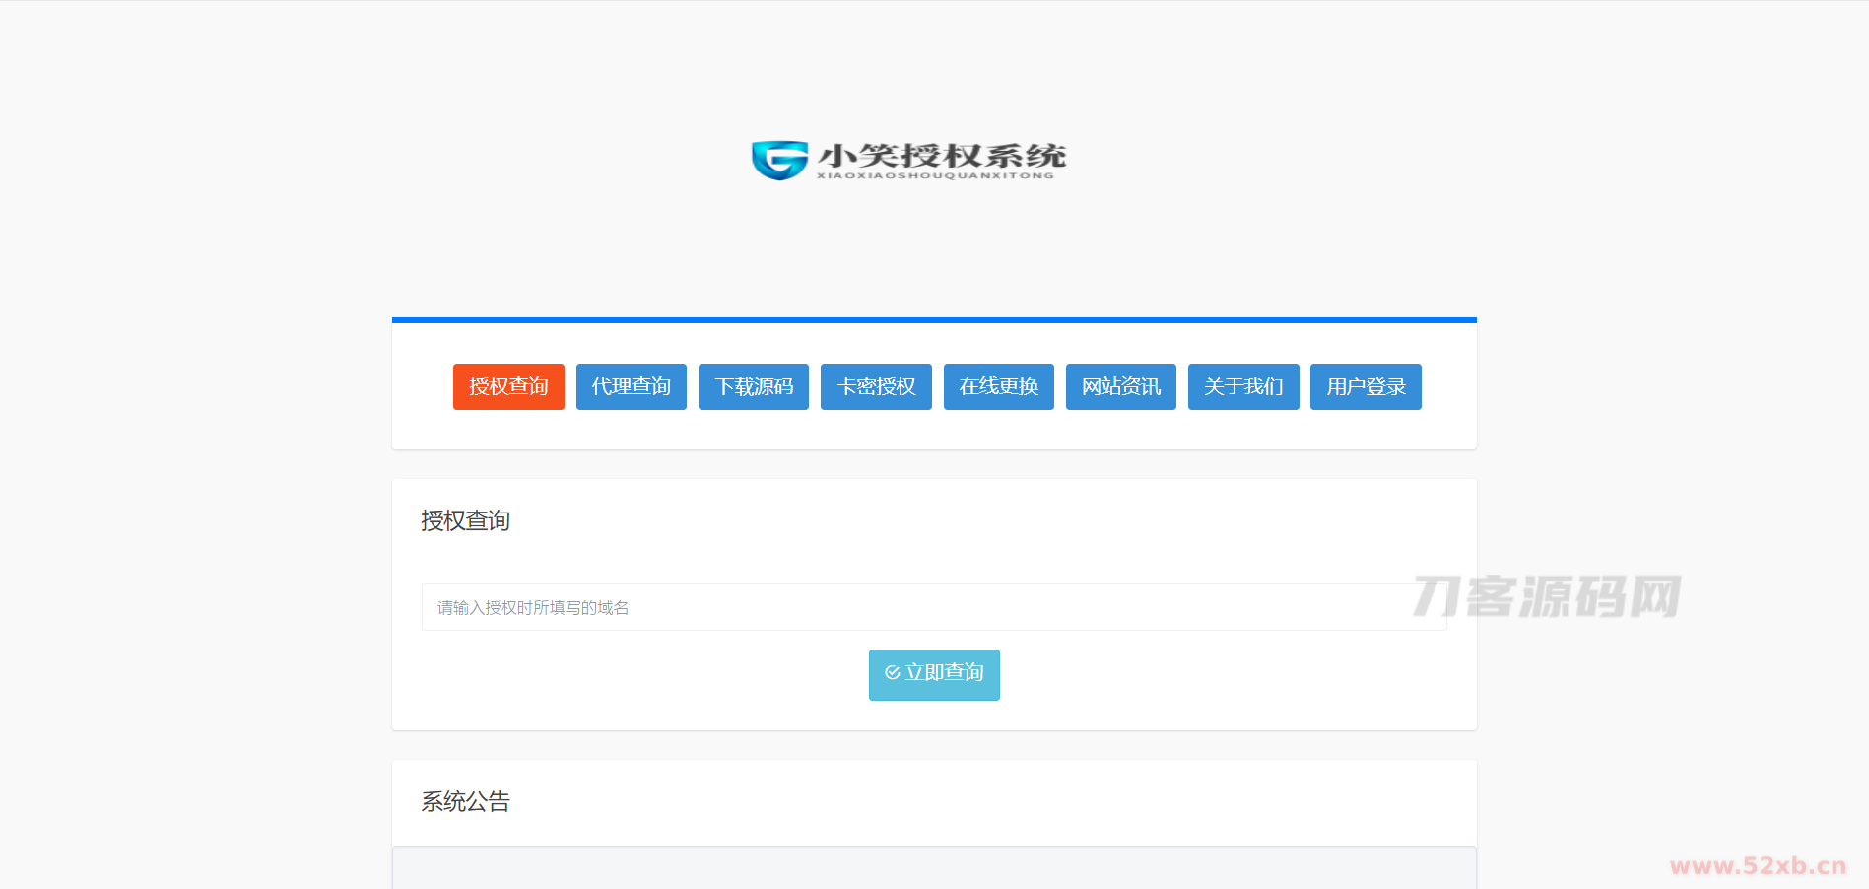Click the checkmark icon in the query button
Image resolution: width=1869 pixels, height=889 pixels.
coord(892,673)
